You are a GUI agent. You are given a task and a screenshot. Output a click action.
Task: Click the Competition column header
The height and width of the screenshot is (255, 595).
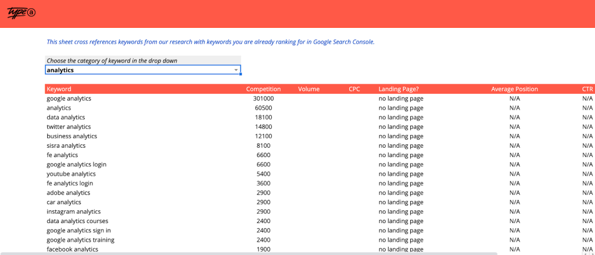pos(263,89)
